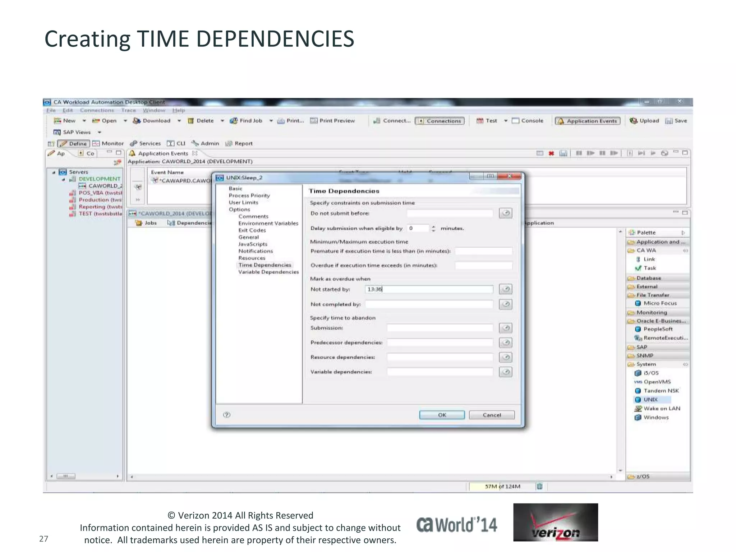Select Production server in tree
Screen dimensions: 736x552
coord(96,200)
